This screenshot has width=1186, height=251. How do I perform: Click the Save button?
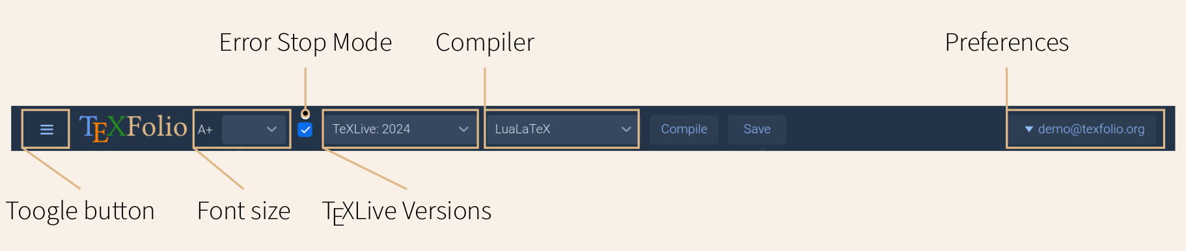click(x=757, y=129)
